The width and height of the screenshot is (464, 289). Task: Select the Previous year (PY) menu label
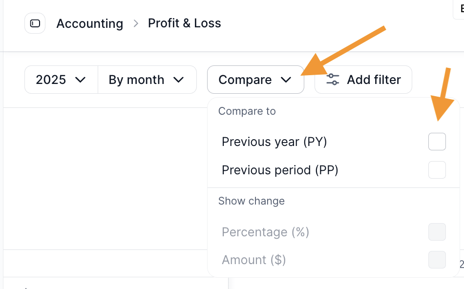click(x=274, y=142)
